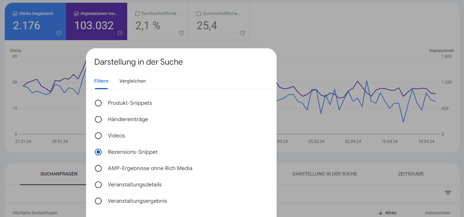Click the help icon on the CTR card
464x217 pixels.
181,33
